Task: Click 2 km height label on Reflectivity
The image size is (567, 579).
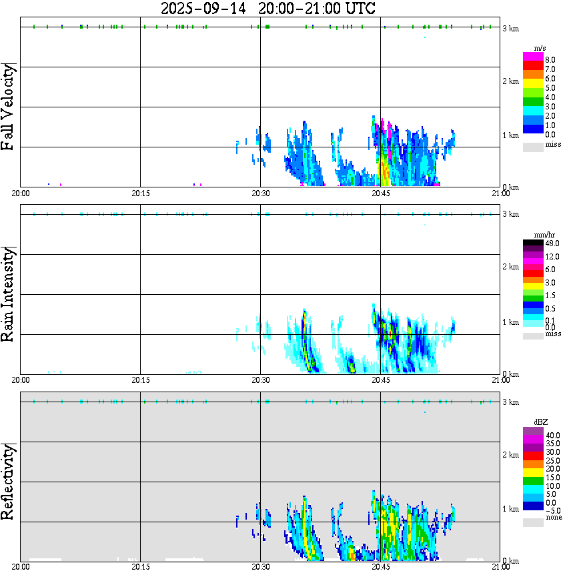Action: coord(510,455)
